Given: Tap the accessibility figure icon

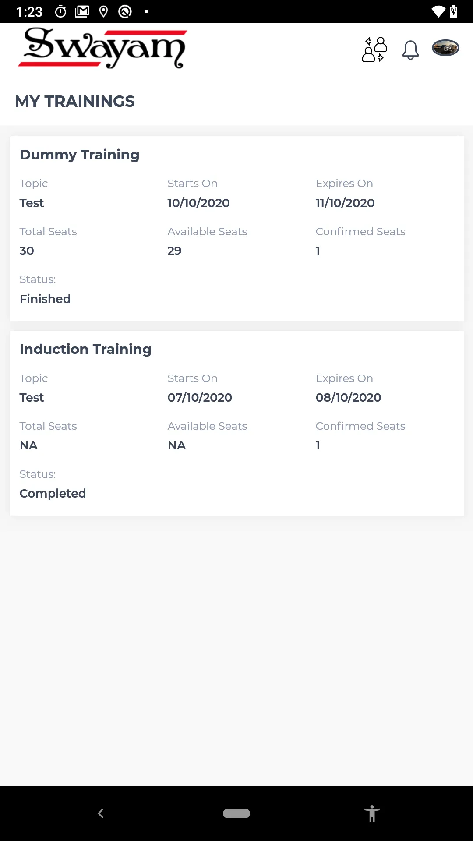Looking at the screenshot, I should point(372,813).
